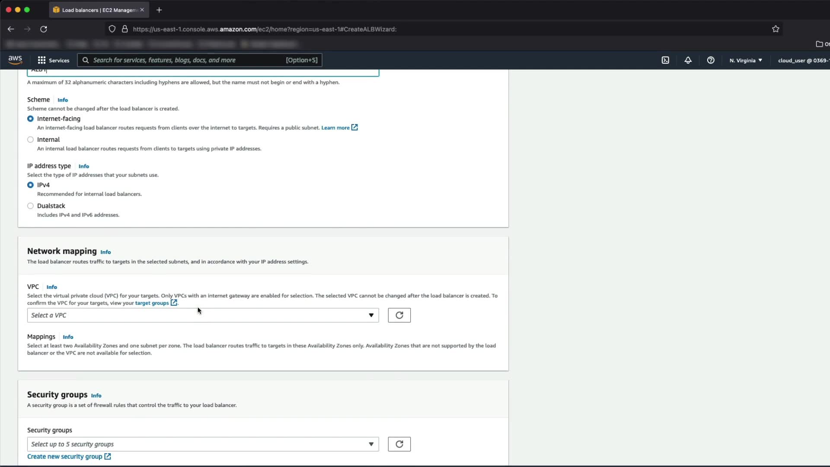The width and height of the screenshot is (830, 467).
Task: Open the N. Virginia region selector
Action: pyautogui.click(x=746, y=60)
